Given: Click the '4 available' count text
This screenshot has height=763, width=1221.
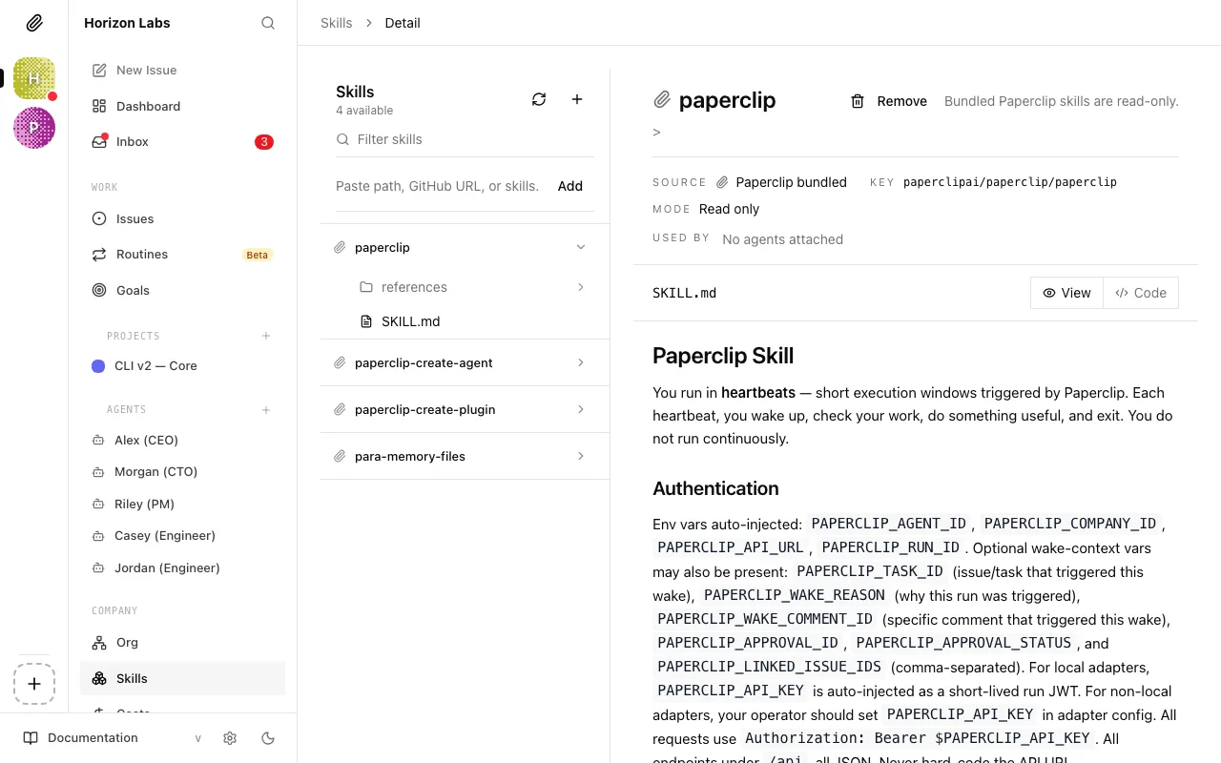Looking at the screenshot, I should pyautogui.click(x=364, y=111).
